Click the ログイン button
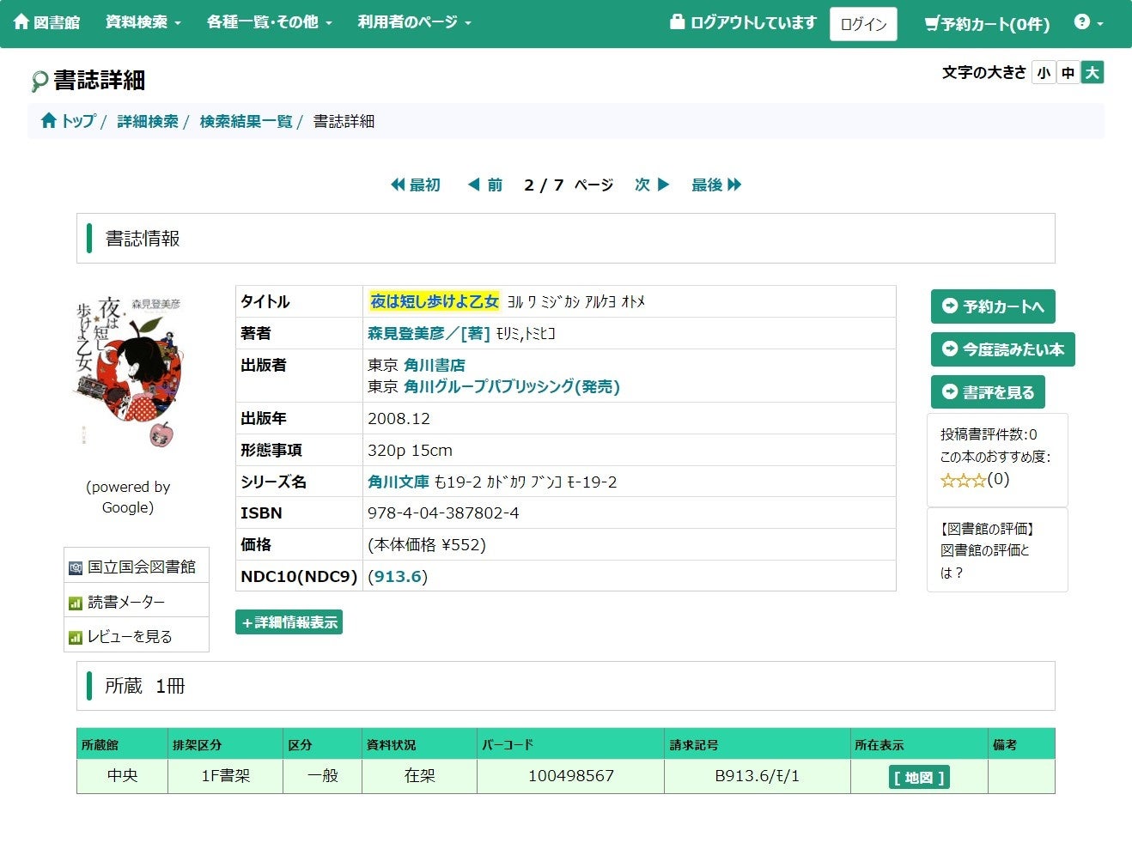The image size is (1132, 843). 863,24
